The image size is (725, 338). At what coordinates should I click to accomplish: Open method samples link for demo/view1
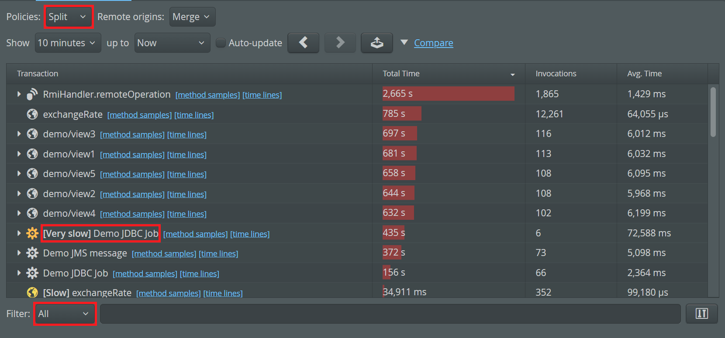[x=132, y=154]
